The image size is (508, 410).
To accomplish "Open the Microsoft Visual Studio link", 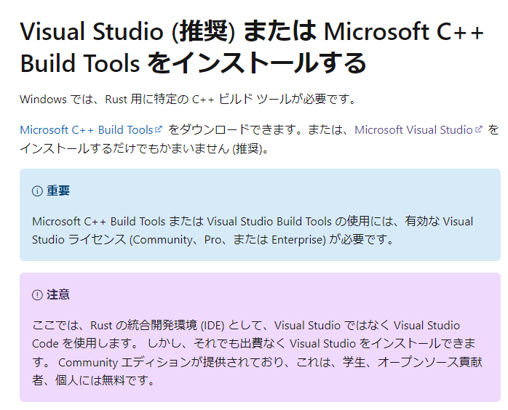I will point(413,130).
